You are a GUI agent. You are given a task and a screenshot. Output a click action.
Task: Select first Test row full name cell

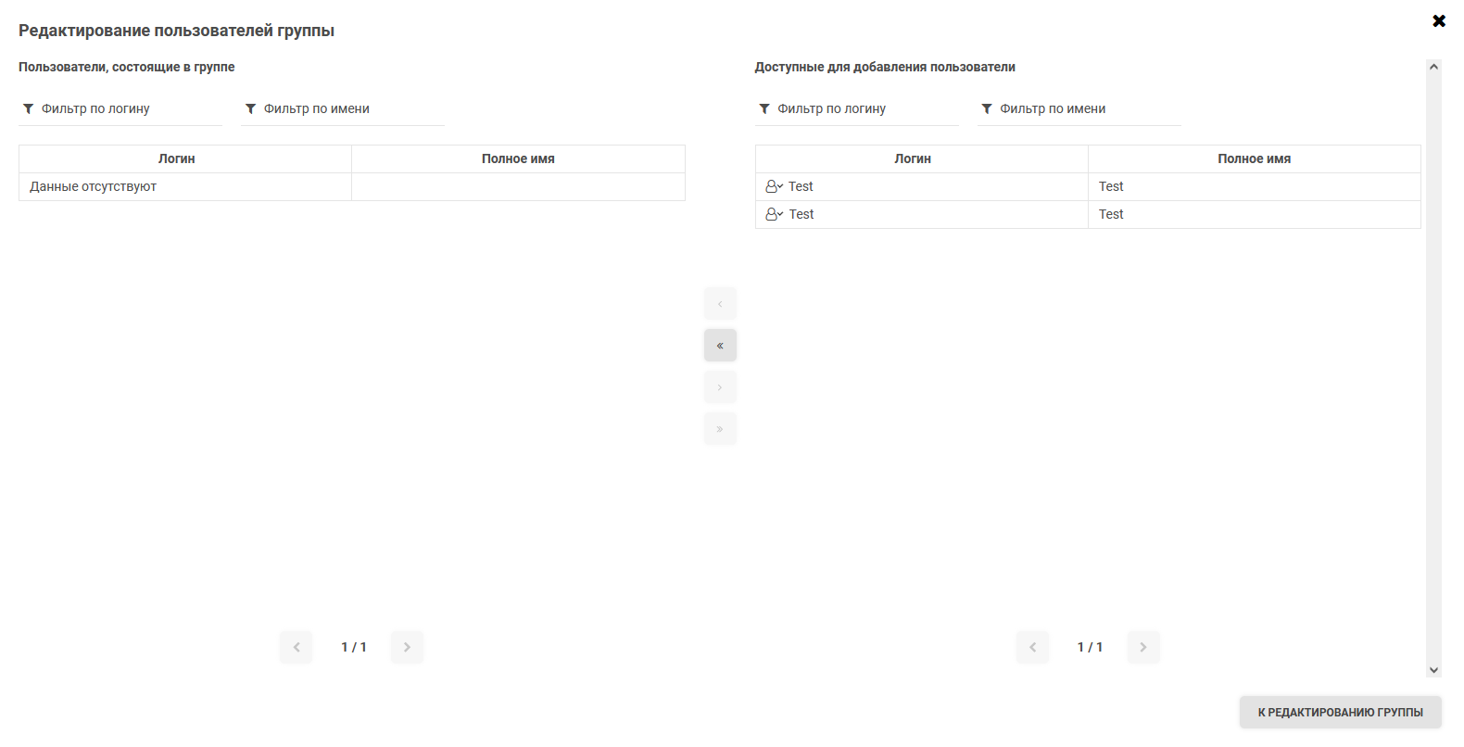pyautogui.click(x=1254, y=186)
